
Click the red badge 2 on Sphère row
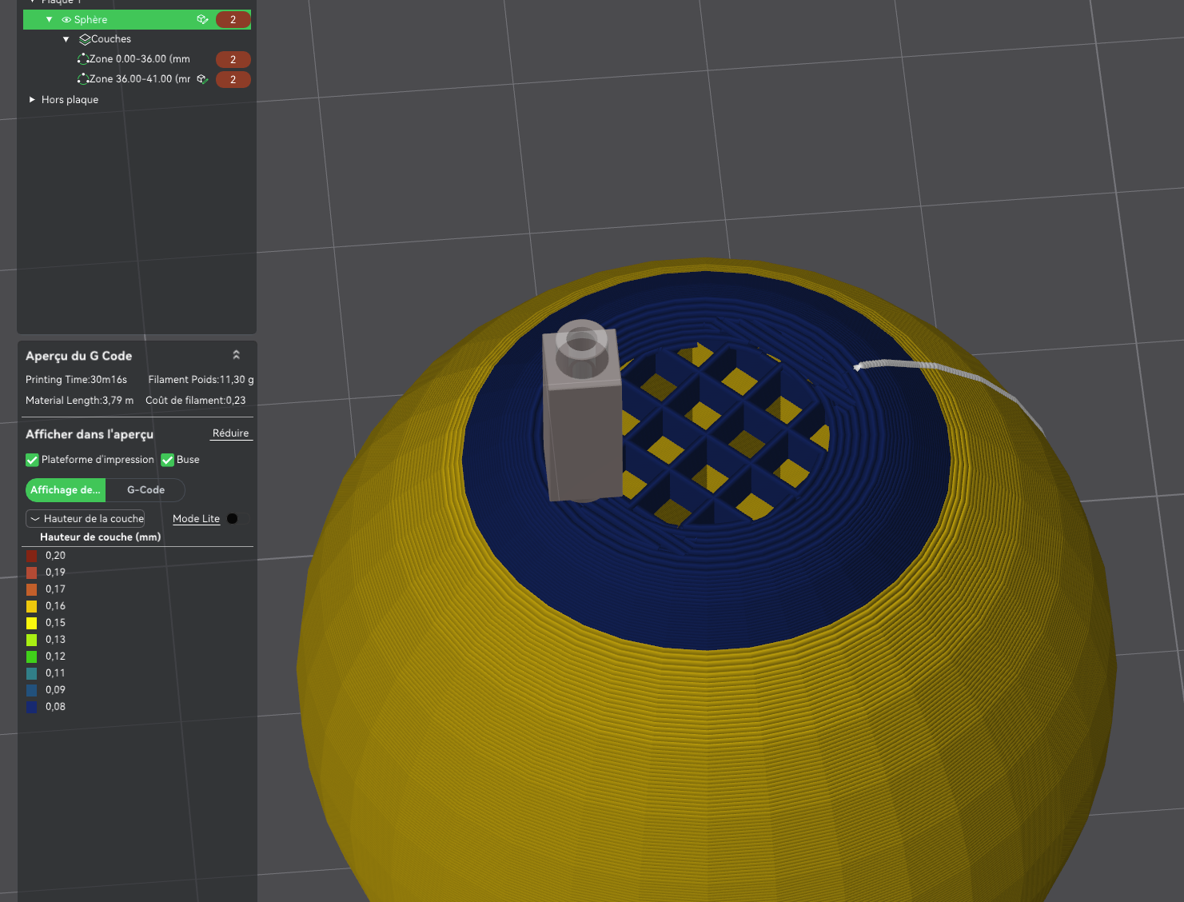[233, 19]
